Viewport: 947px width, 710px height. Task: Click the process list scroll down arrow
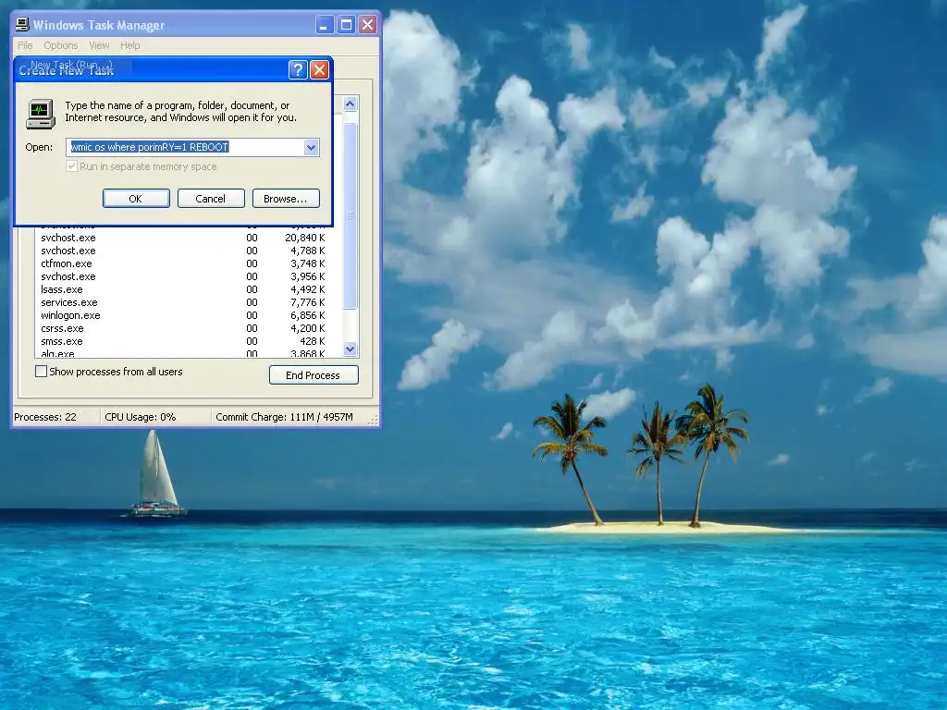[x=351, y=349]
